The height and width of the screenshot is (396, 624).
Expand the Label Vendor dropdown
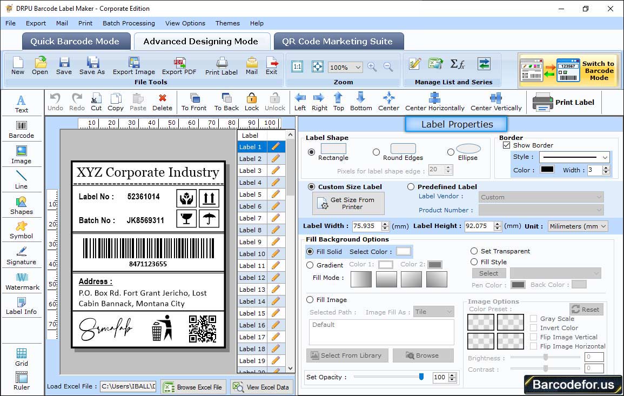[599, 197]
